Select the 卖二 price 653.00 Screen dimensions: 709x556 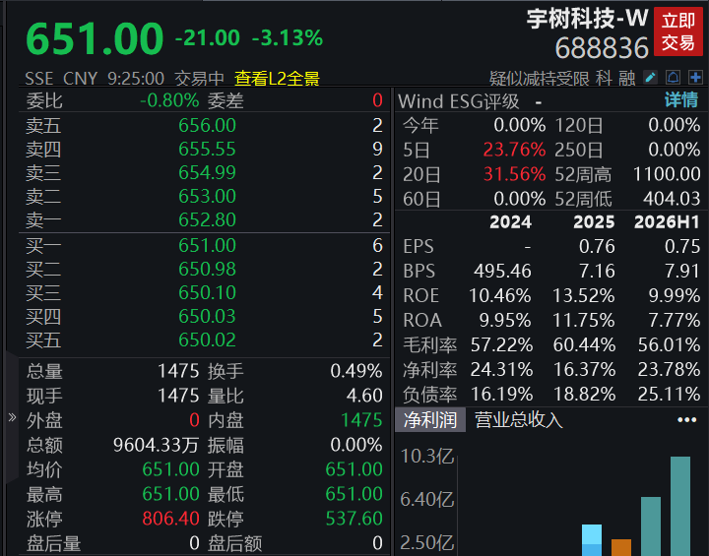[207, 196]
